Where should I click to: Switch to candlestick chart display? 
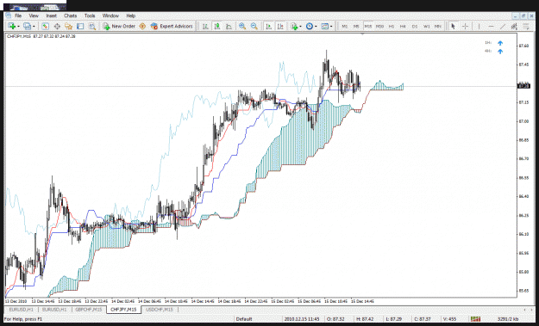[x=217, y=26]
